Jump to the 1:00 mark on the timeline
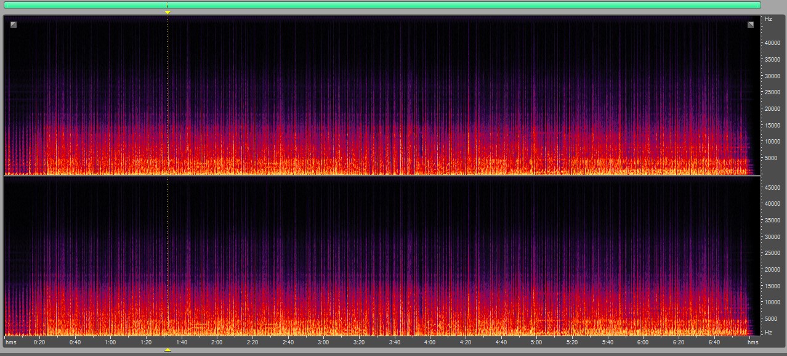787x356 pixels. point(110,342)
